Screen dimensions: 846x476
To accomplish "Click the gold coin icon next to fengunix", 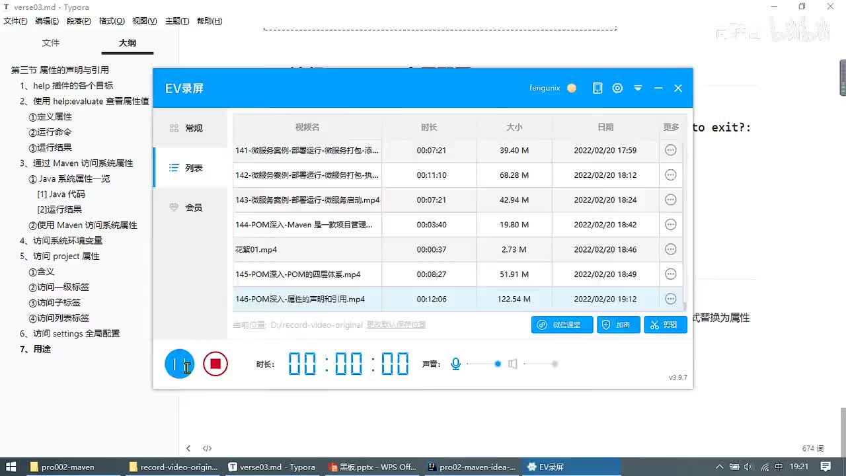I will click(x=572, y=88).
